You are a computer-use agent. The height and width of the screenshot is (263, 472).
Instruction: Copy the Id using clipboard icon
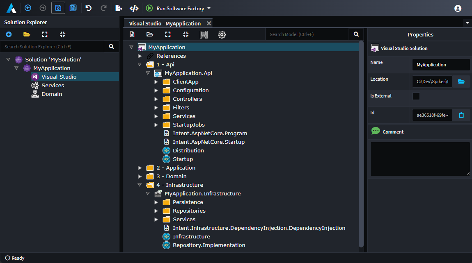(x=461, y=115)
